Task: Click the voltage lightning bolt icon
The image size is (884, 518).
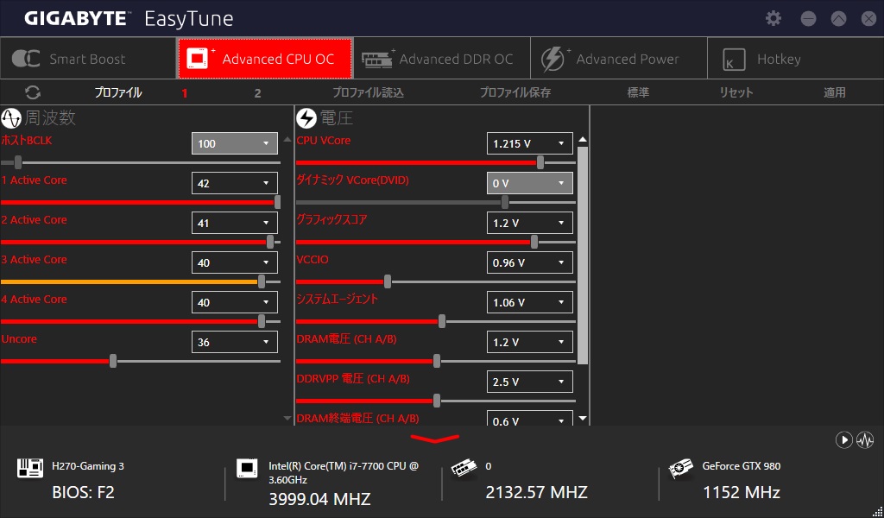Action: [x=306, y=118]
